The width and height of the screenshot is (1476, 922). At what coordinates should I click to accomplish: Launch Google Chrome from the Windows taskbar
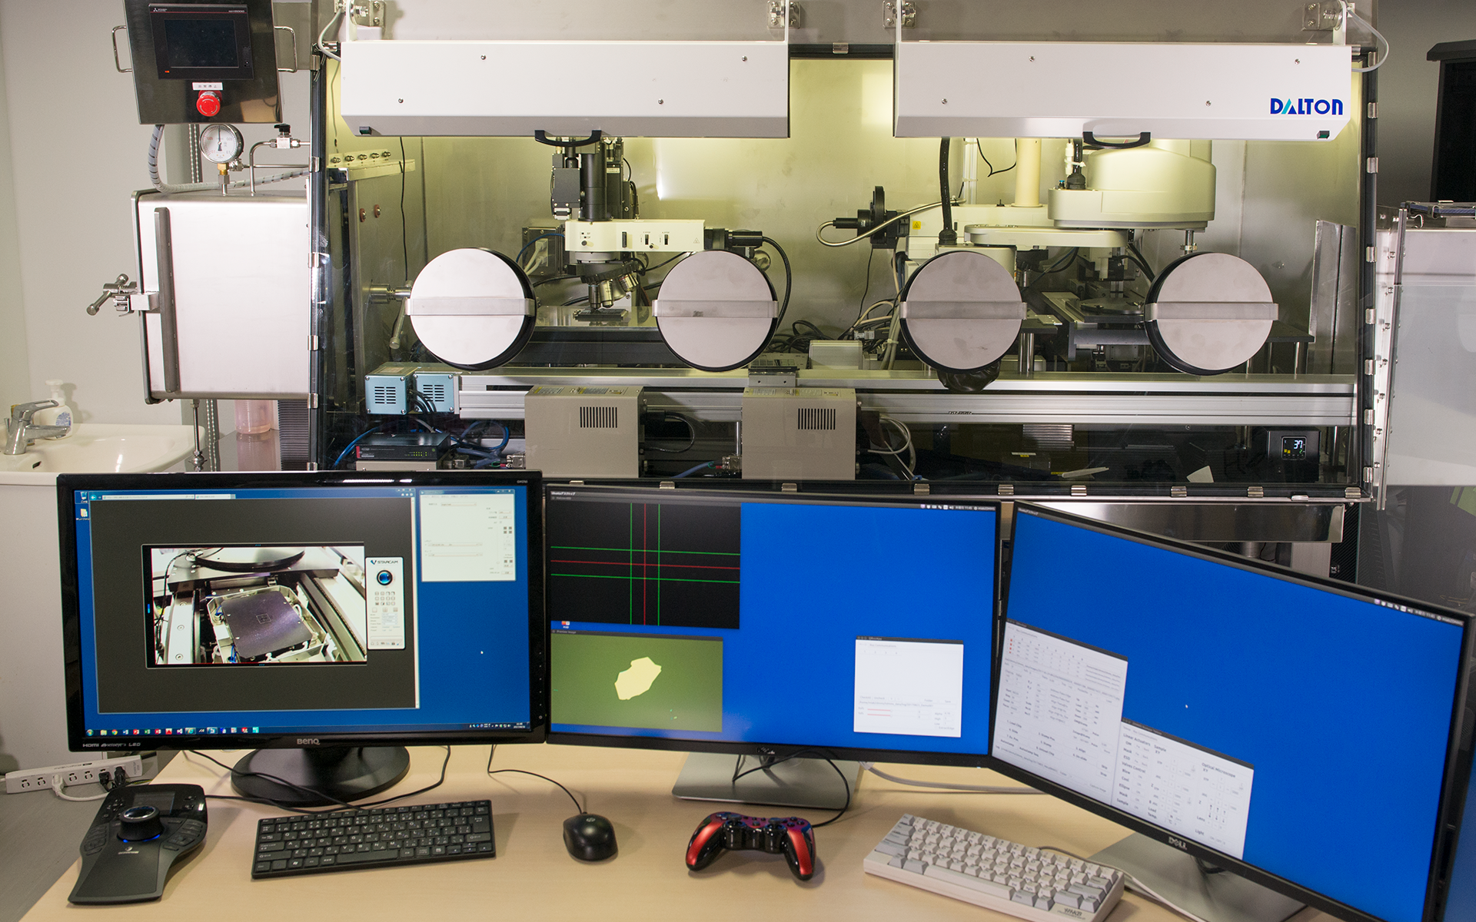[x=115, y=732]
